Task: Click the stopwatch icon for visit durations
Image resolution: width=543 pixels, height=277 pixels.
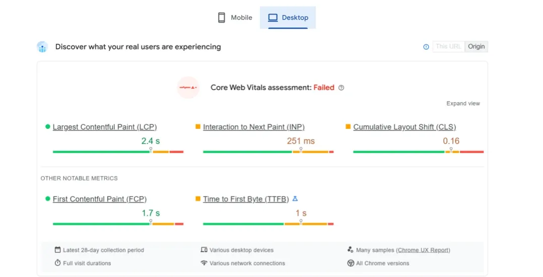Action: [x=58, y=263]
